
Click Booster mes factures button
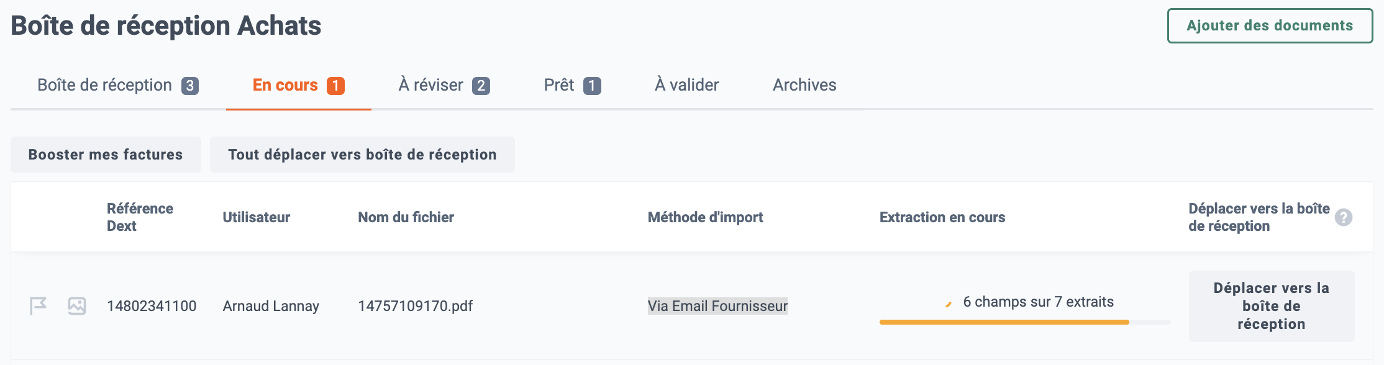coord(106,155)
